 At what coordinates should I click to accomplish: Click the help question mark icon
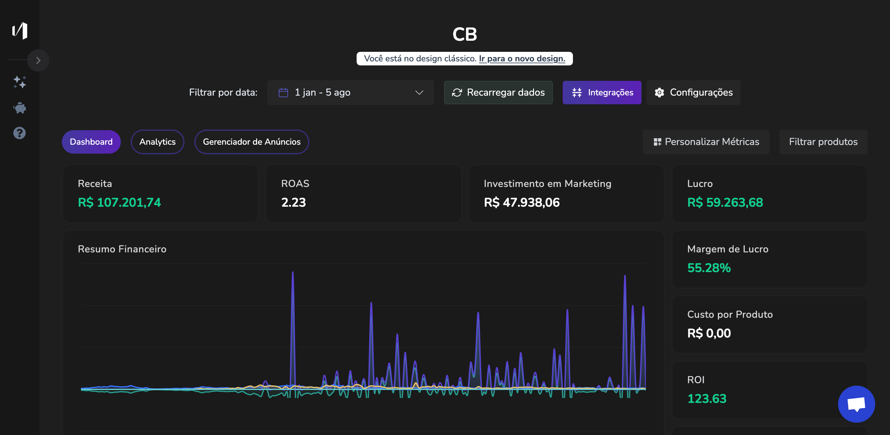coord(19,133)
